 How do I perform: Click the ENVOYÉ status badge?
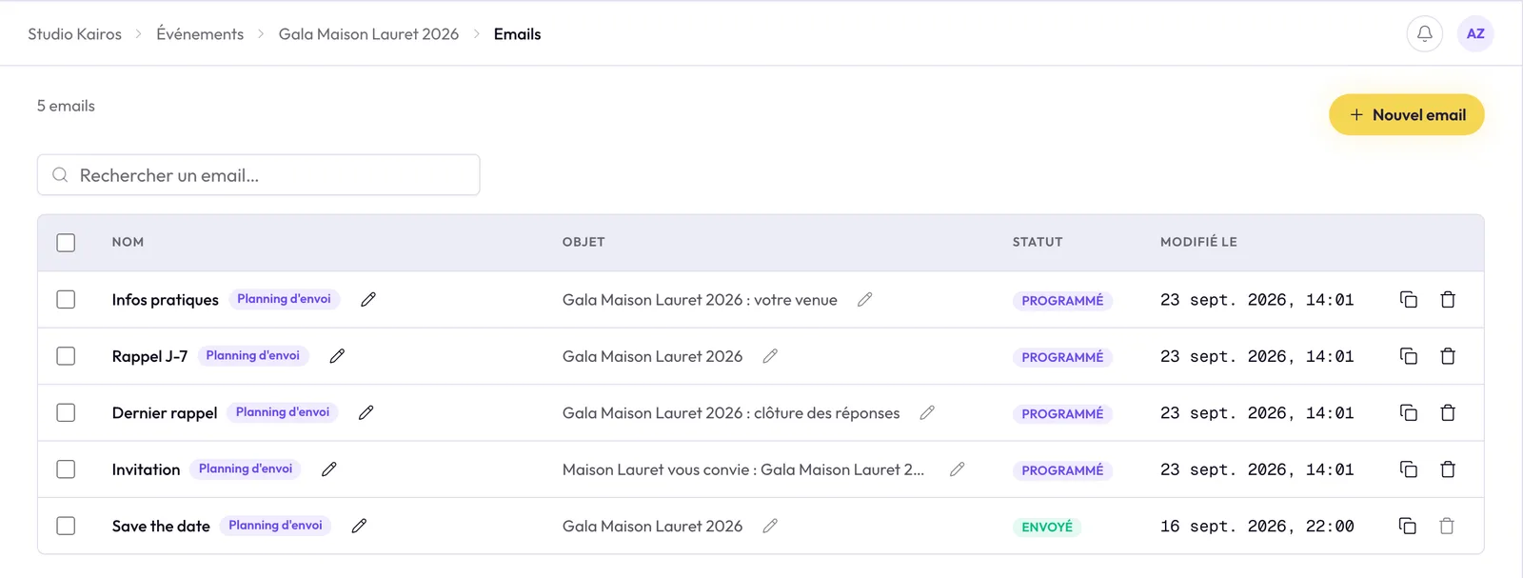[1047, 527]
